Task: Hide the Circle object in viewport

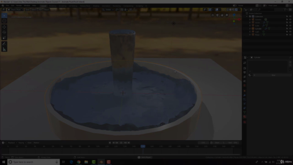Action: [x=290, y=22]
